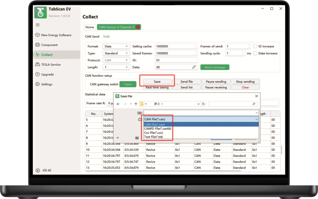Click the search box in Save File dialog
Image resolution: width=318 pixels, height=199 pixels.
point(233,104)
